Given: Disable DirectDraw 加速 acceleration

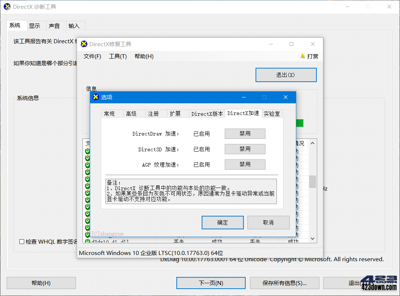Looking at the screenshot, I should 245,134.
